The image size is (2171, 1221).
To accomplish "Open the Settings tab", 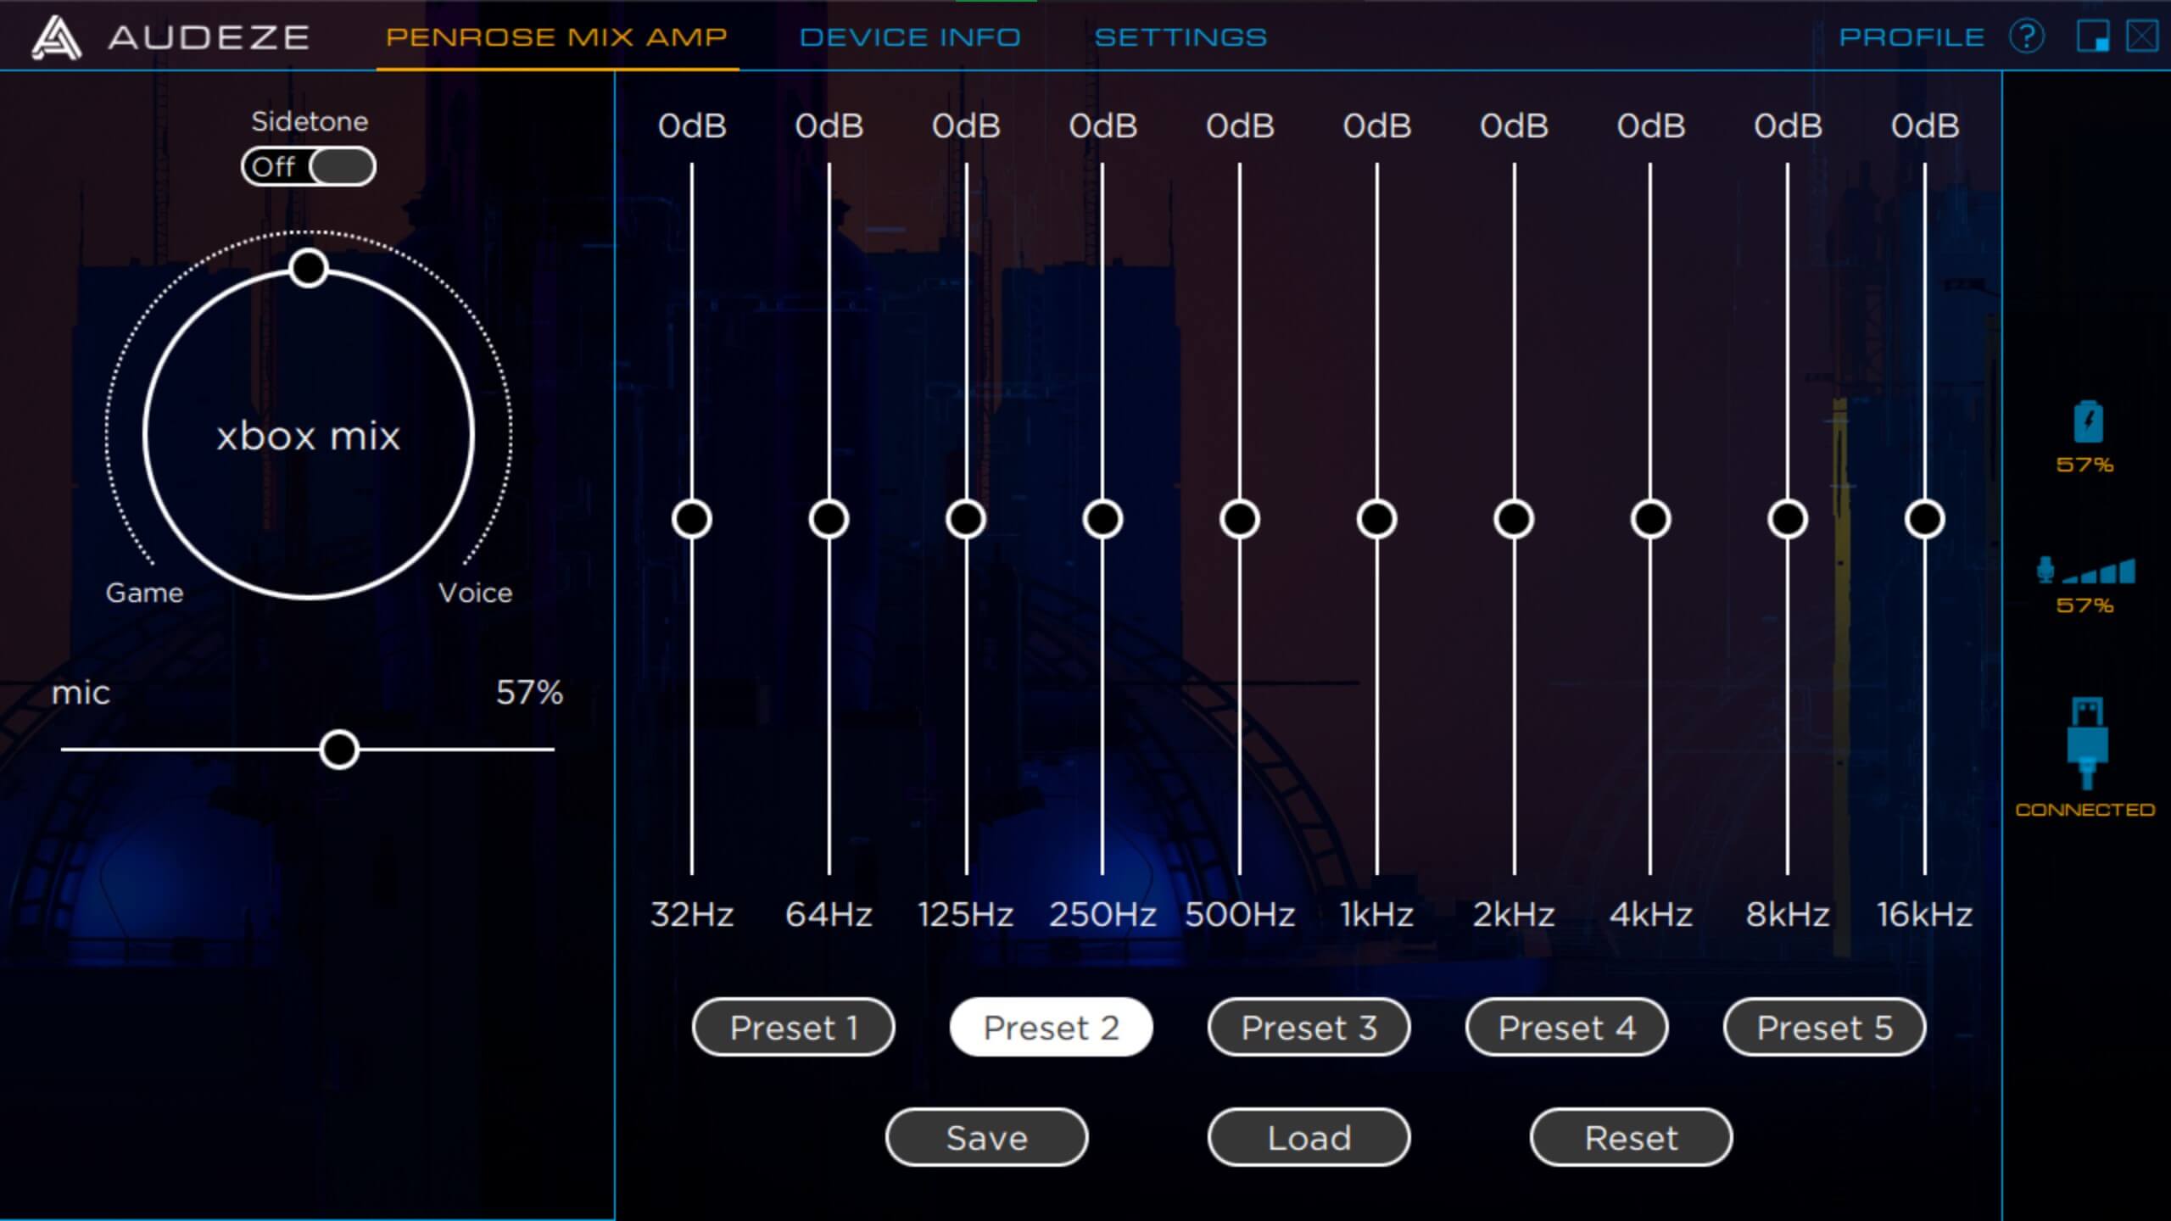I will pos(1180,37).
